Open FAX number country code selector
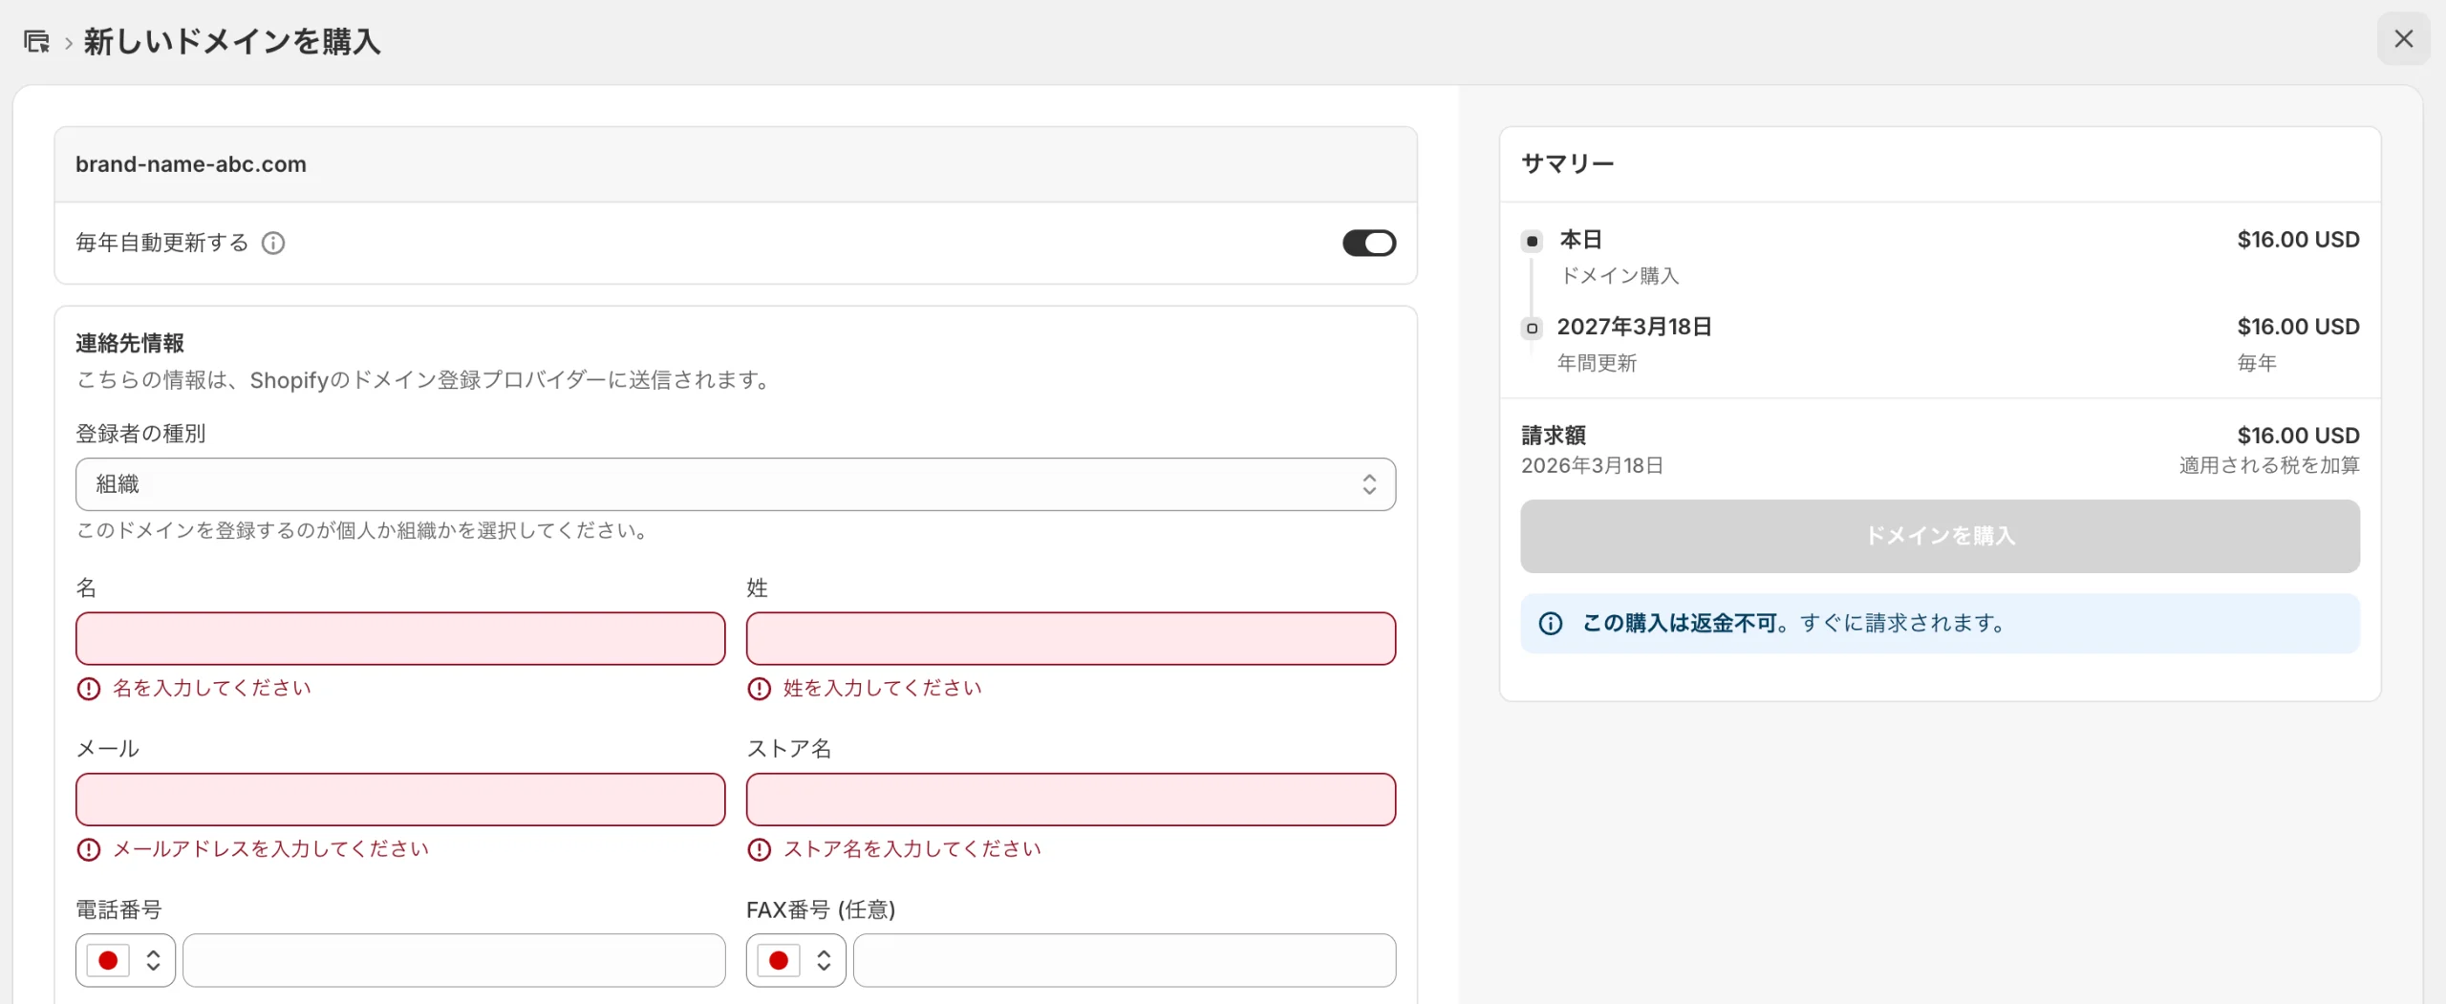 click(795, 960)
